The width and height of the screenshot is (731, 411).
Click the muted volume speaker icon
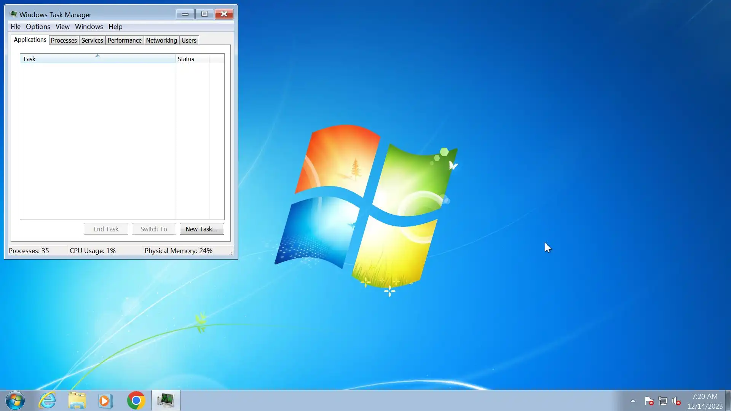tap(676, 401)
